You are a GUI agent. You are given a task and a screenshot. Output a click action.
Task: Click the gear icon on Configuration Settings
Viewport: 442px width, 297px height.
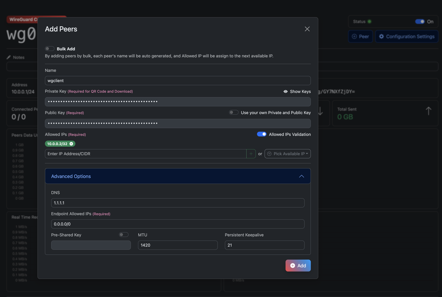[382, 36]
